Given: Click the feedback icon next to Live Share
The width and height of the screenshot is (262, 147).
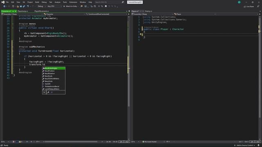Looking at the screenshot, I should click(x=258, y=7).
